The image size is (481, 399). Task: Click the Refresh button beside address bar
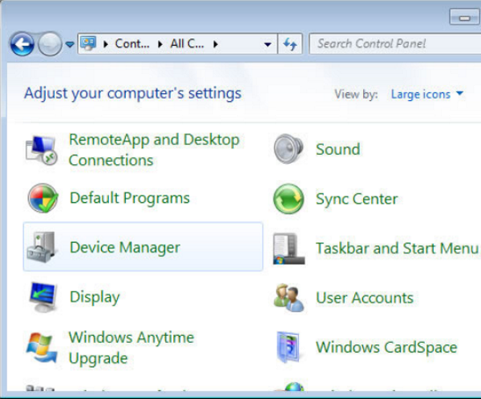pyautogui.click(x=290, y=44)
